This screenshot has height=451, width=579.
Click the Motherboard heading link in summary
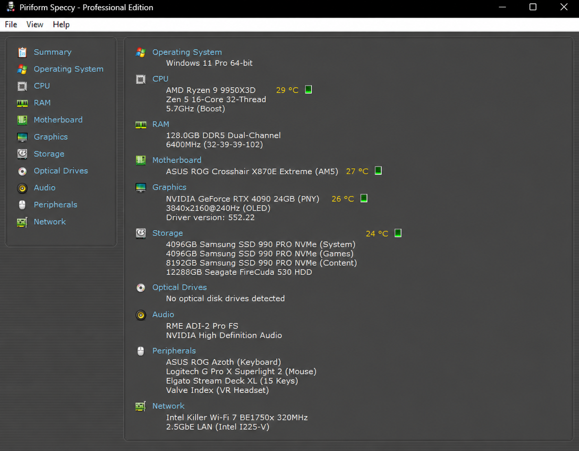[x=177, y=160]
